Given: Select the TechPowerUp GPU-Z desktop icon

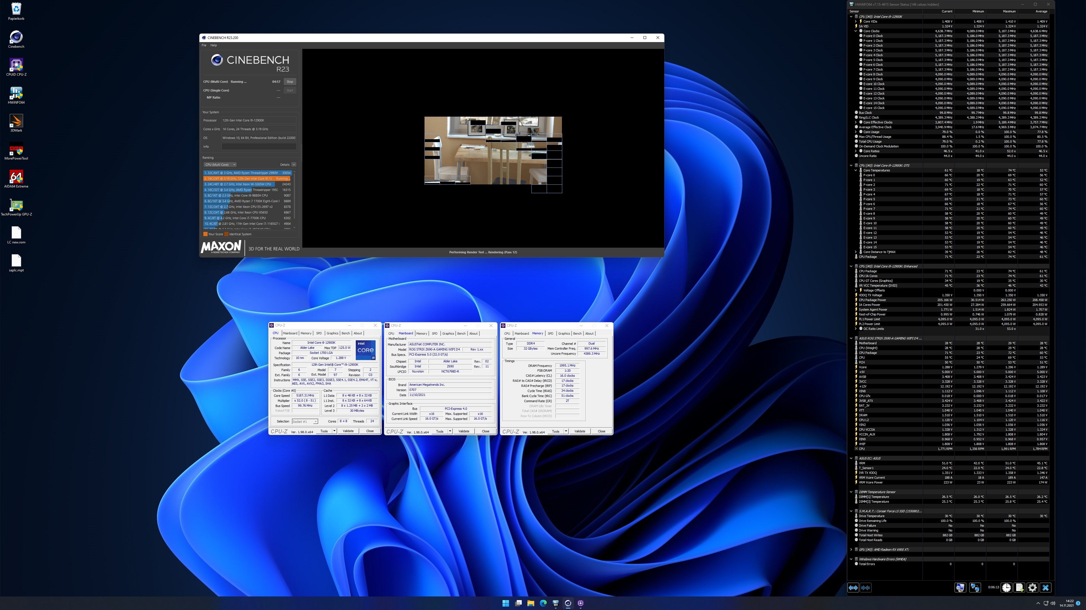Looking at the screenshot, I should click(16, 207).
